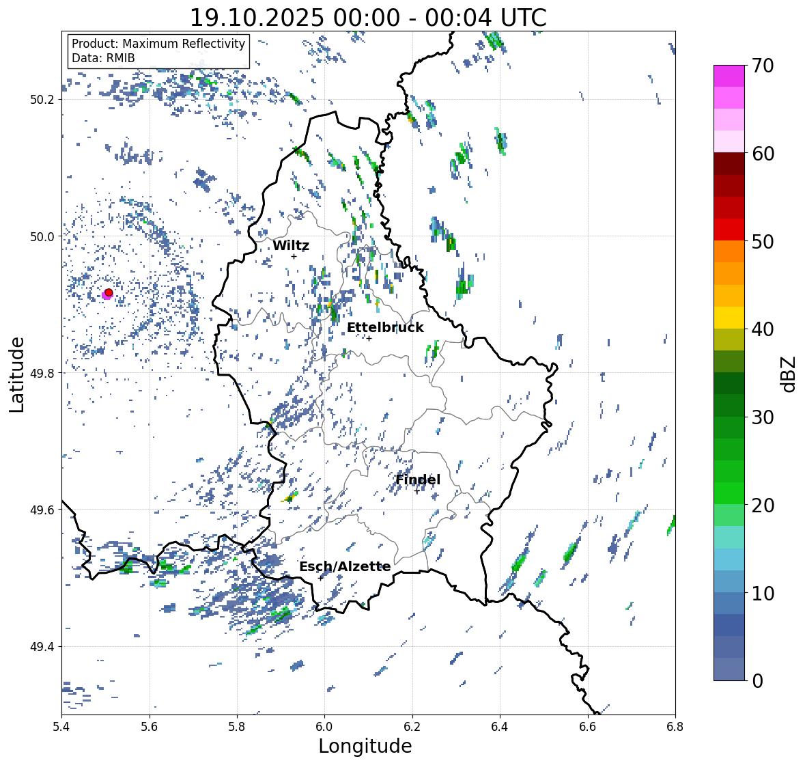Click the 6.8 longitude tick label
The width and height of the screenshot is (805, 763).
(675, 727)
